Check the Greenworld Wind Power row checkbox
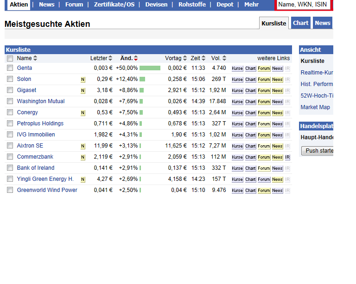Image resolution: width=356 pixels, height=284 pixels. point(10,190)
